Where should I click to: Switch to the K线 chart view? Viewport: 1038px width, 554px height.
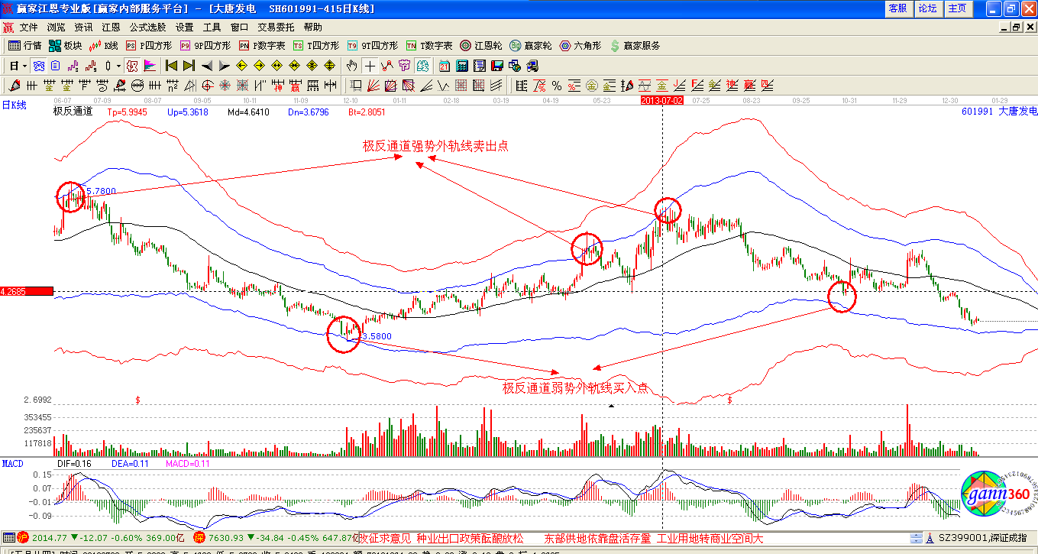pos(103,46)
